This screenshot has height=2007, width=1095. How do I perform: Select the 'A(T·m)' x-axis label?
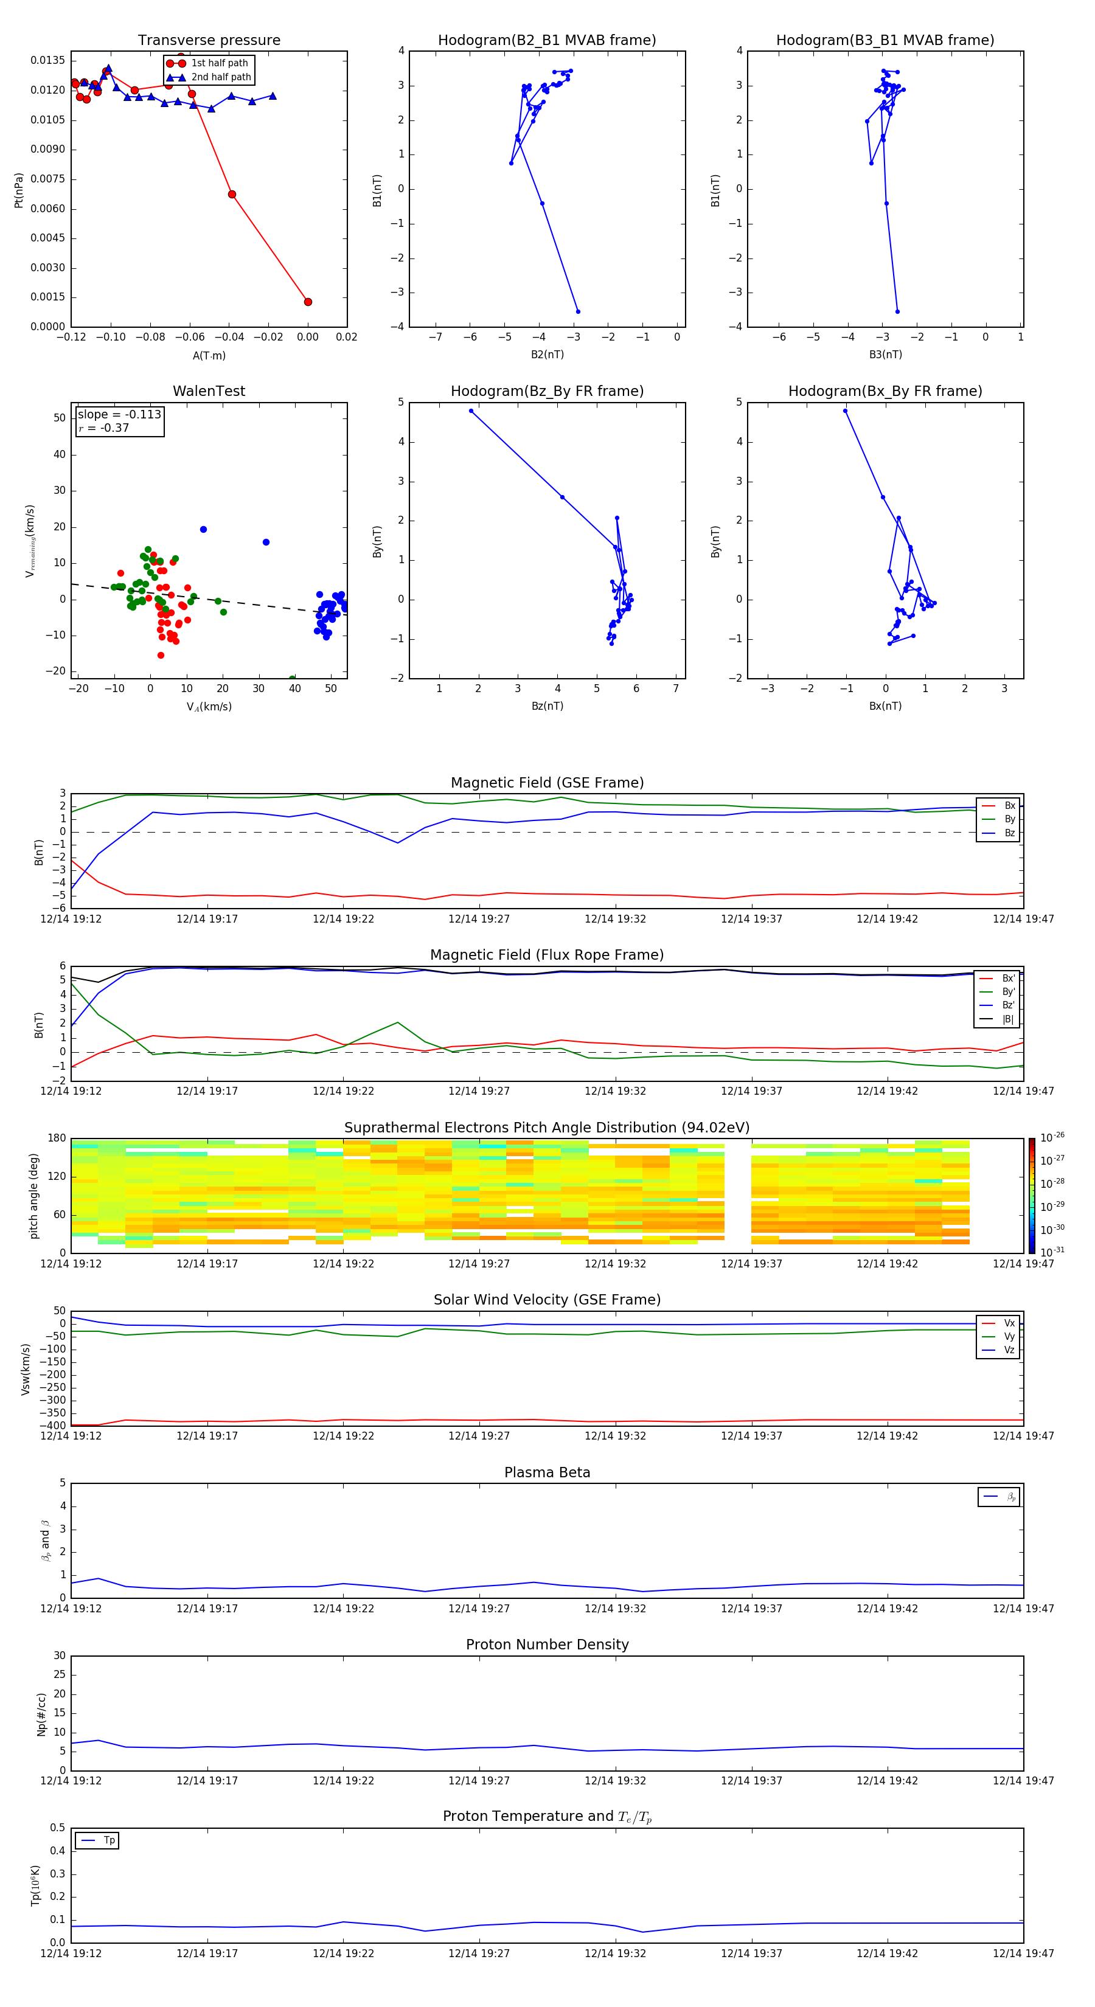tap(209, 356)
